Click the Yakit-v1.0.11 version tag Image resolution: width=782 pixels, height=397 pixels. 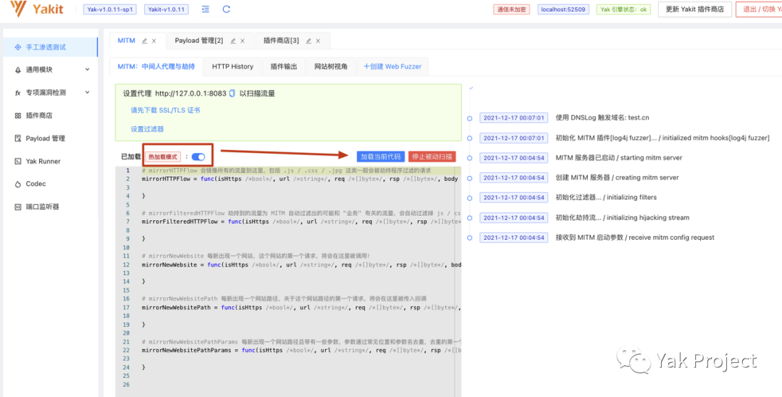tap(167, 9)
